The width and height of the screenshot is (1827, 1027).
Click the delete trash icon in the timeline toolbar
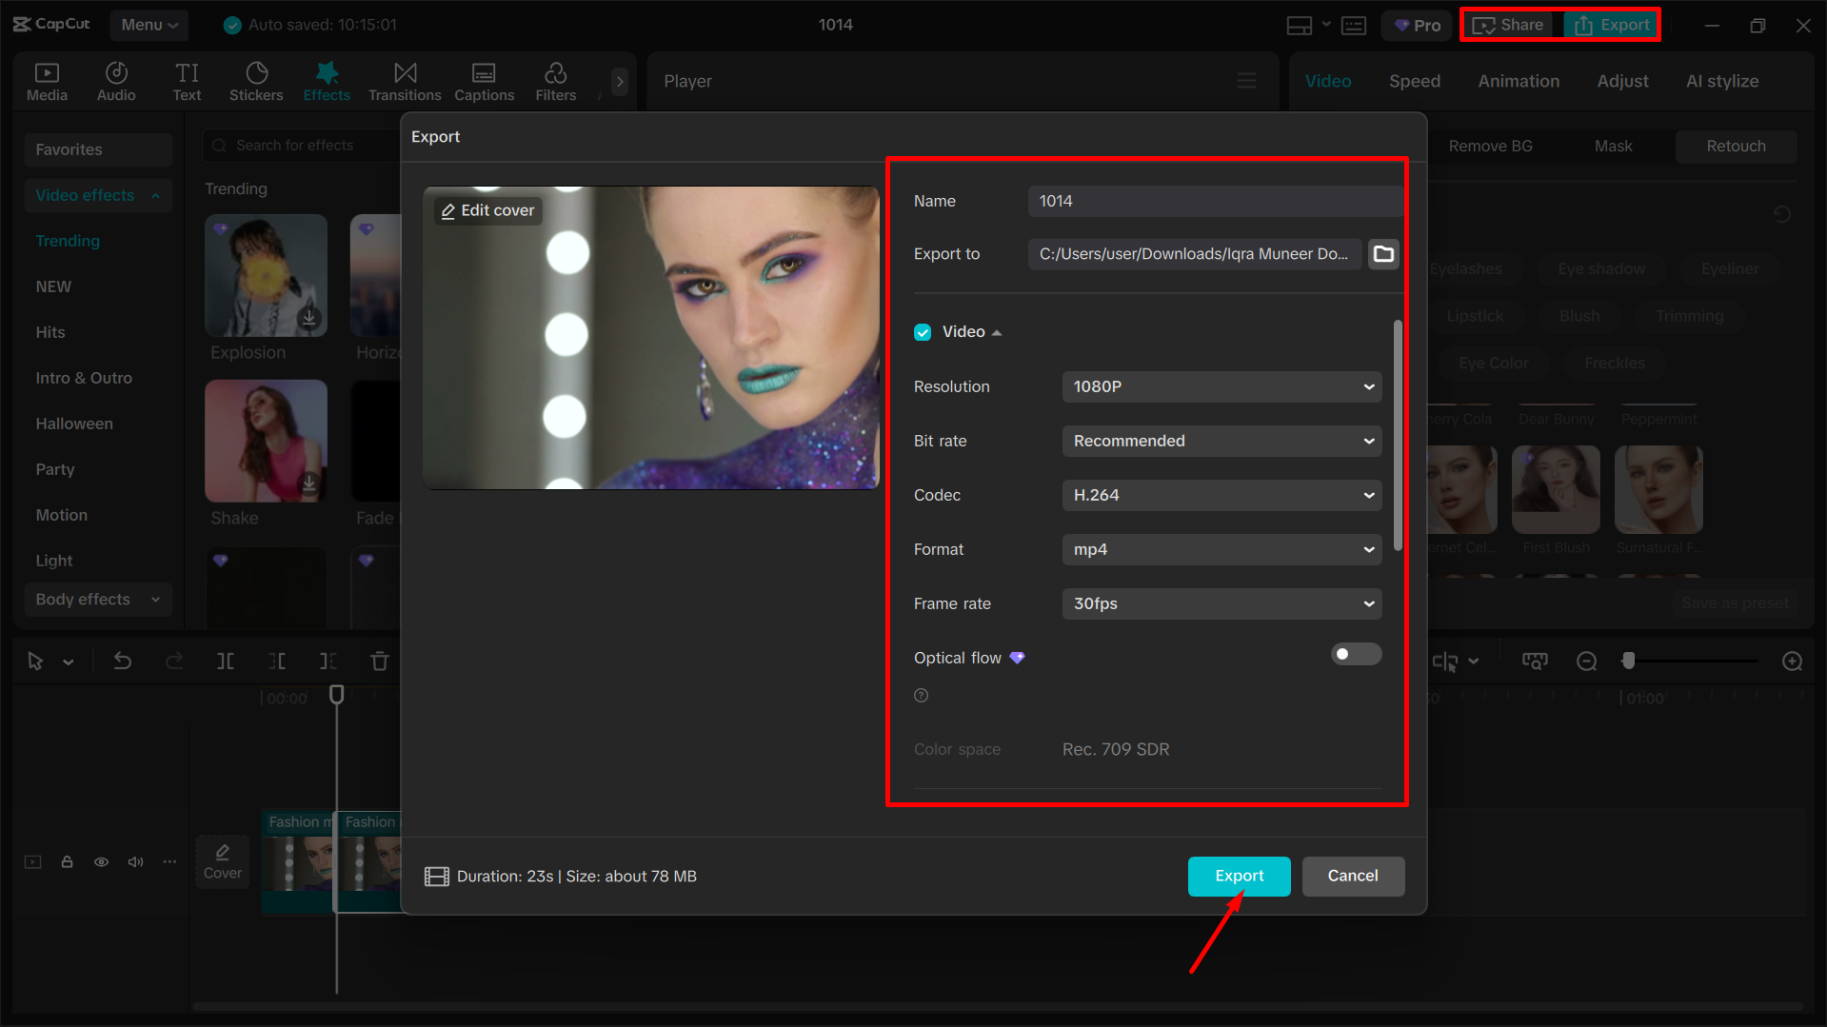(380, 662)
